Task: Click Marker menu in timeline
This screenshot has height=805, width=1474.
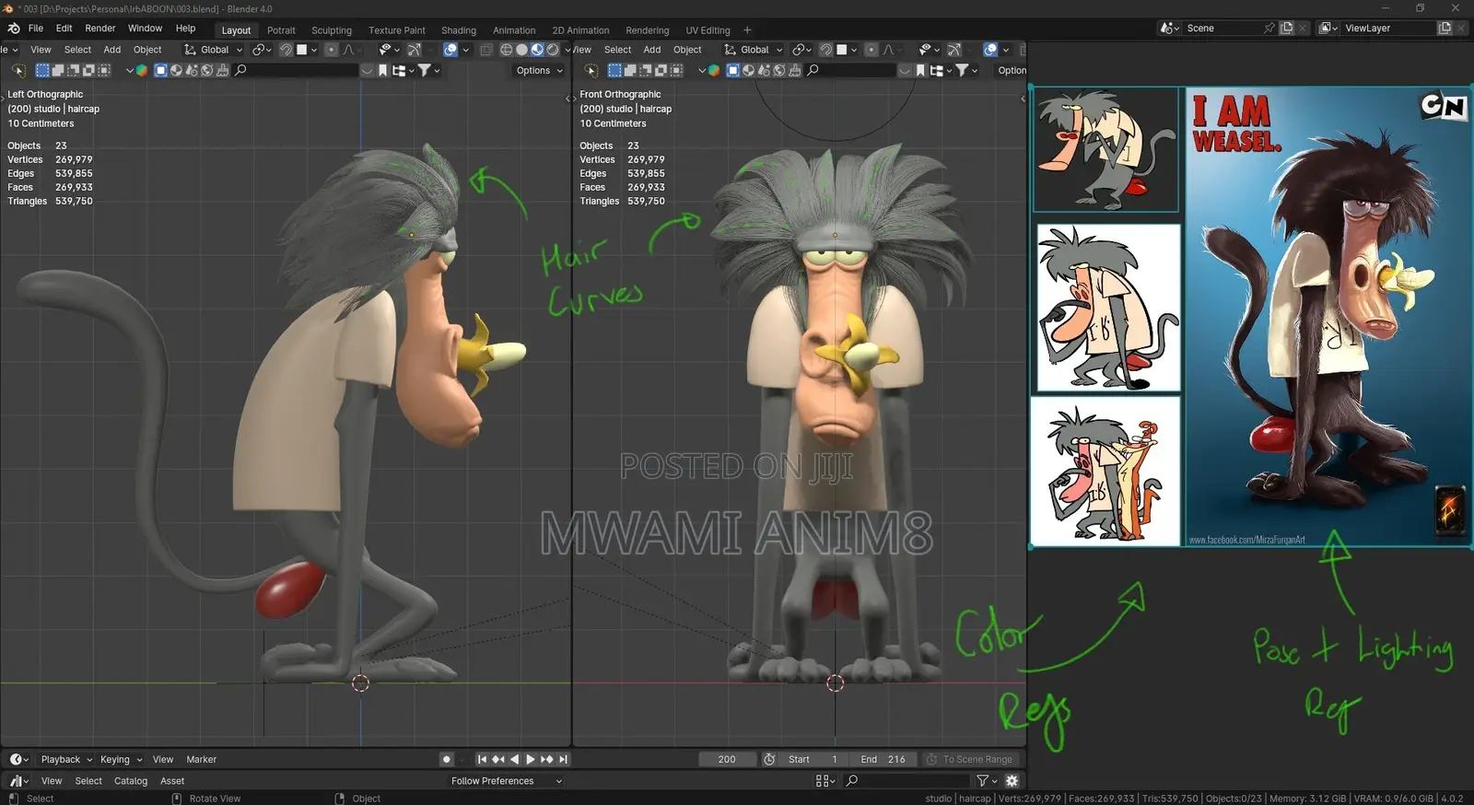Action: (202, 760)
